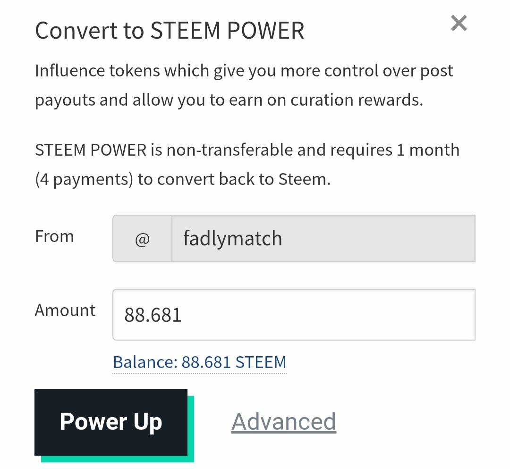Click the @ prefix beside the username
Screen dimensions: 510x469
(x=142, y=239)
